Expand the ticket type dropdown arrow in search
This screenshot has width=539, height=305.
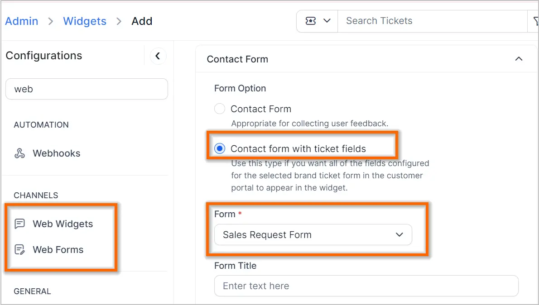coord(327,21)
